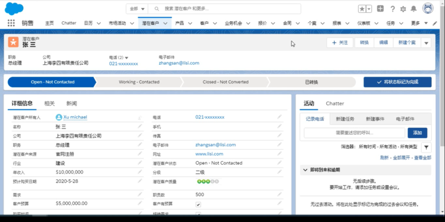The image size is (445, 222).
Task: Open the 全部 search scope dropdown
Action: [137, 9]
